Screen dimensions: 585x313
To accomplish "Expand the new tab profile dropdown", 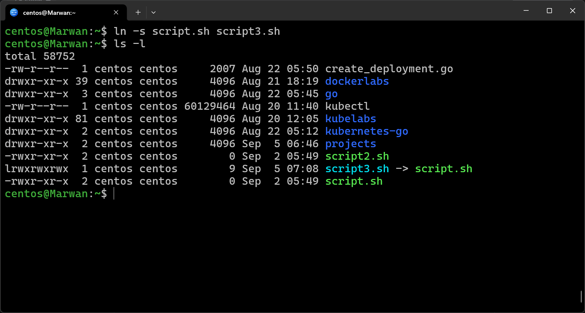I will coord(154,12).
